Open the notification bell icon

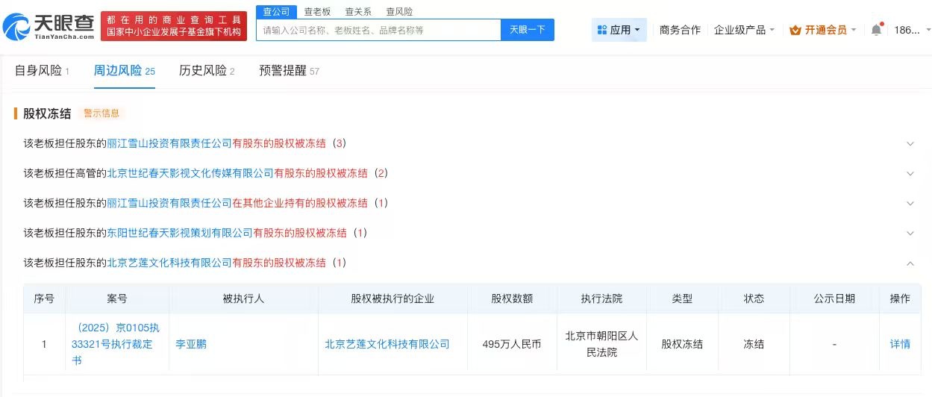tap(876, 30)
